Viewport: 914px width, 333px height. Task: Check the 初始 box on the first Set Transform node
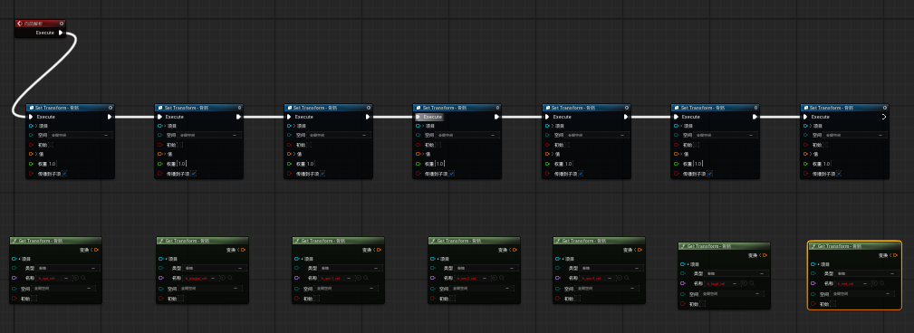click(x=52, y=145)
